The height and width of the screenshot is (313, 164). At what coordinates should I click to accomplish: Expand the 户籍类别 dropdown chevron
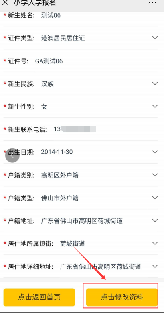155,175
